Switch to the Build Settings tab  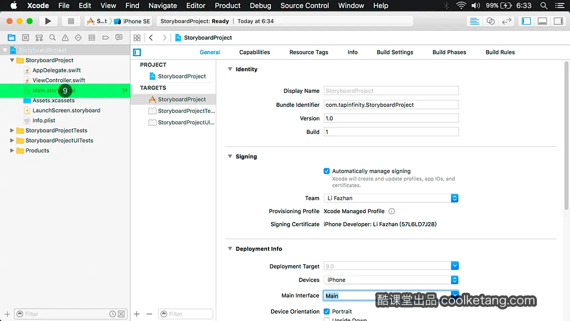[x=395, y=52]
